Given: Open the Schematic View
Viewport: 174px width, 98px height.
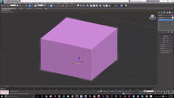Looking at the screenshot, I should [x=97, y=5].
